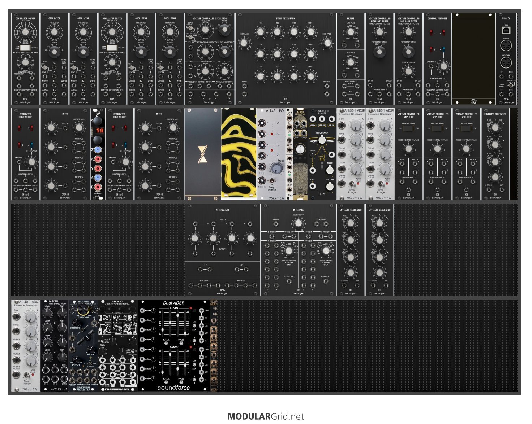
Task: Toggle blue switch 4 on the Control Voltages module
Action: point(443,49)
